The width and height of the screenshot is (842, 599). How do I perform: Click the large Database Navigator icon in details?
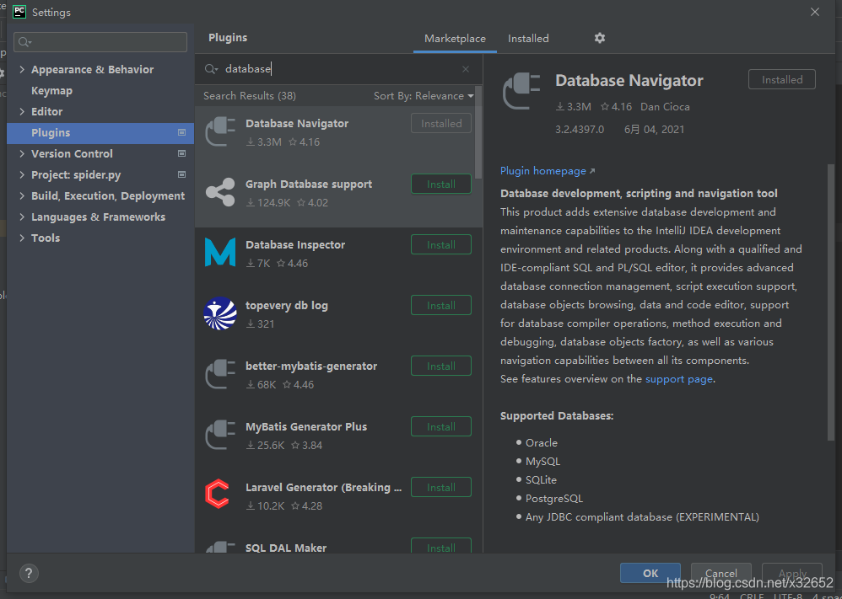pyautogui.click(x=521, y=91)
